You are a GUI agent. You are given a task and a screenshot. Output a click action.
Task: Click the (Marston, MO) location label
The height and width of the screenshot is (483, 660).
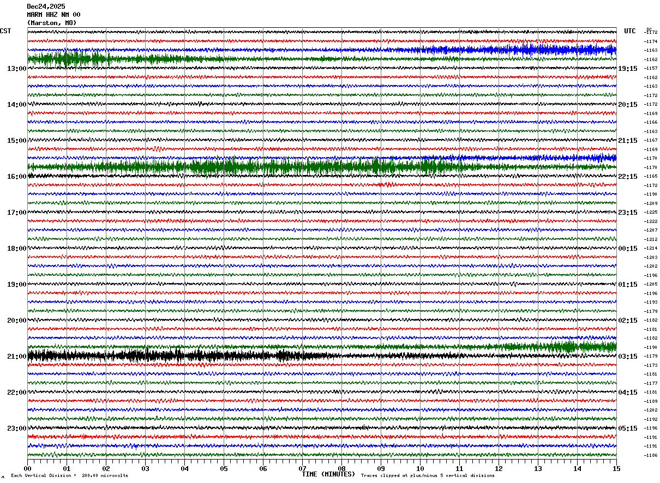click(x=52, y=23)
